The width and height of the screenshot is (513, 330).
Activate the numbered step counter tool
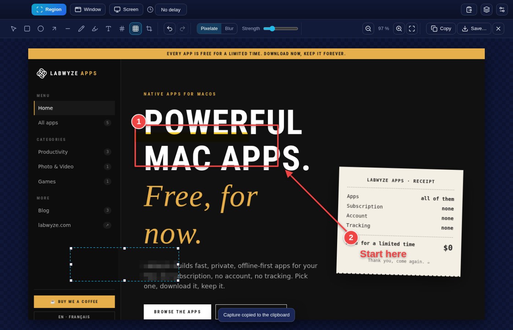(122, 29)
